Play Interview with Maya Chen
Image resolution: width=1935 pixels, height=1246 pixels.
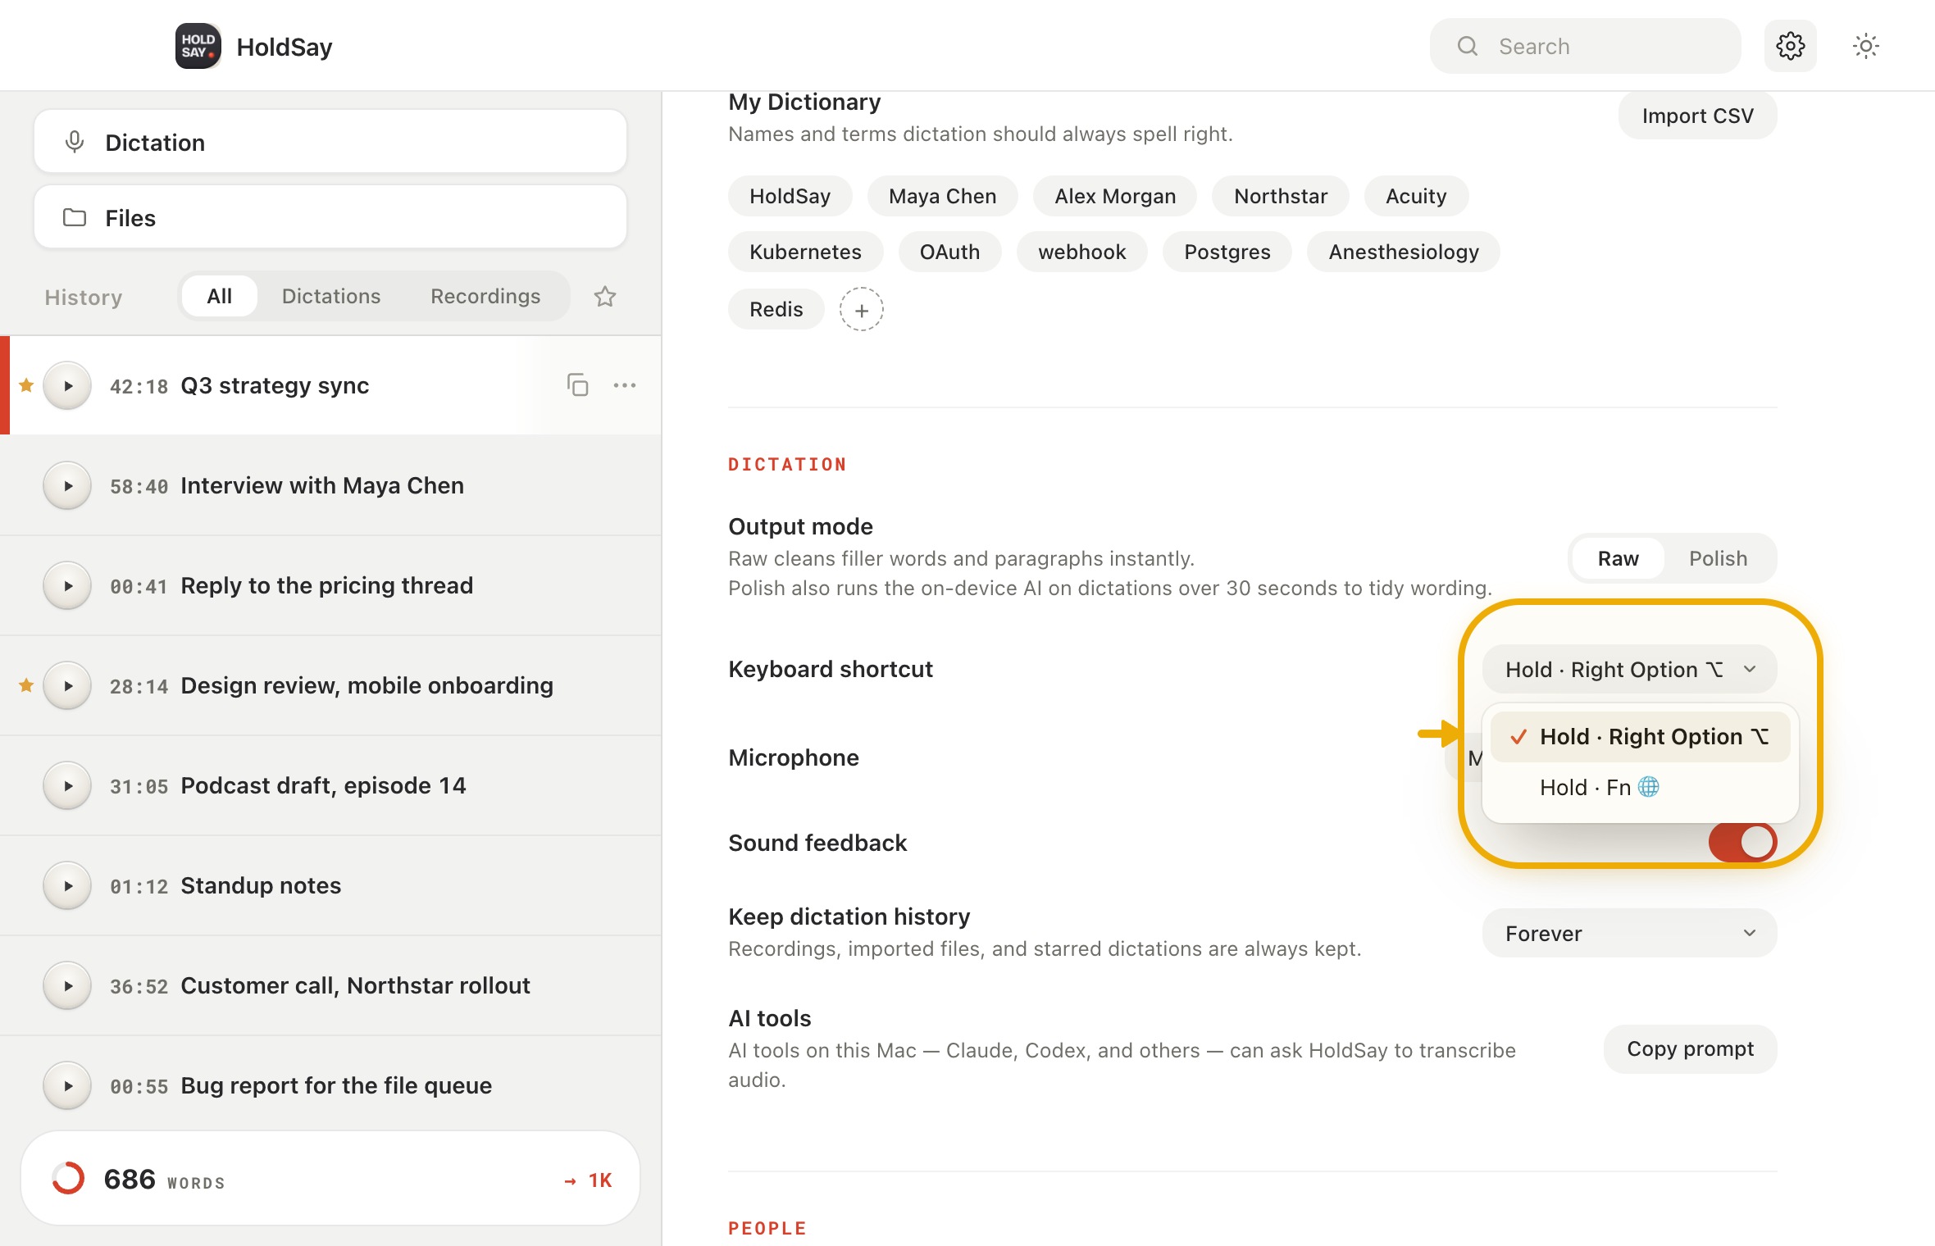pos(67,485)
